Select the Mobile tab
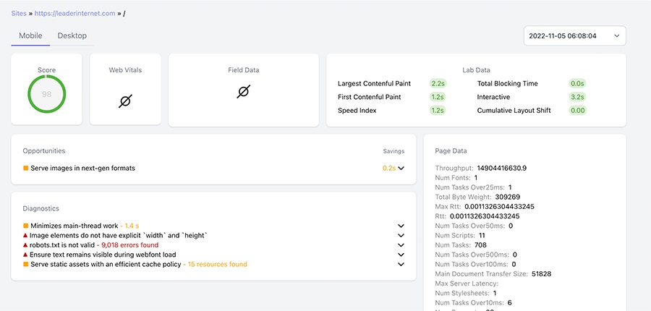Viewport: 651px width, 311px height. tap(30, 35)
